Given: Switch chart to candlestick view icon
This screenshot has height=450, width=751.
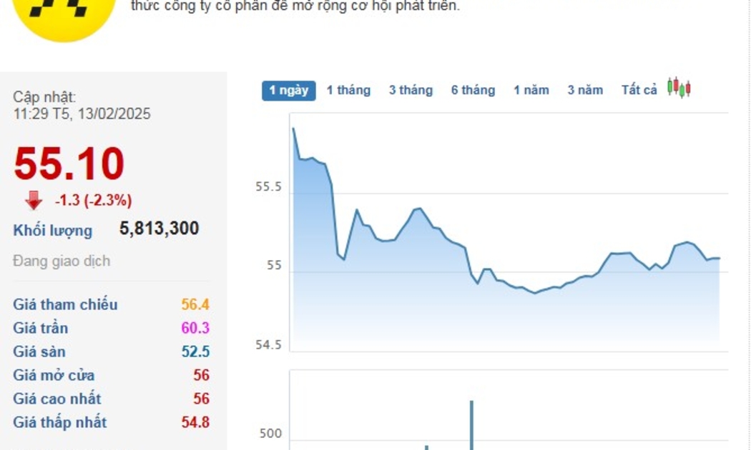Looking at the screenshot, I should 679,89.
